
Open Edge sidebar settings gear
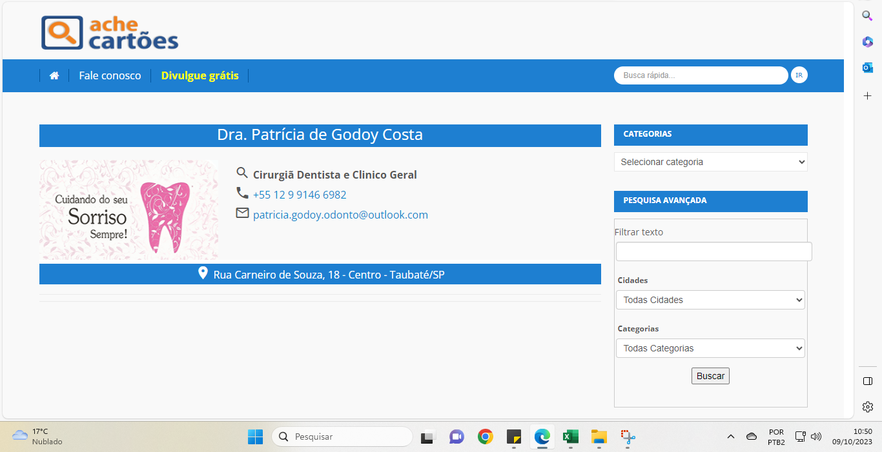point(867,407)
